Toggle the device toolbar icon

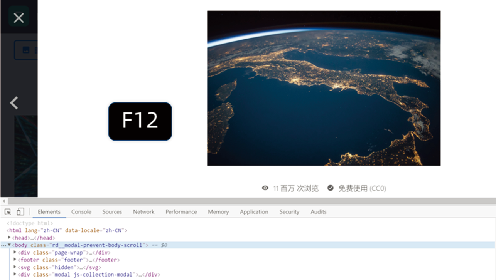pyautogui.click(x=20, y=212)
